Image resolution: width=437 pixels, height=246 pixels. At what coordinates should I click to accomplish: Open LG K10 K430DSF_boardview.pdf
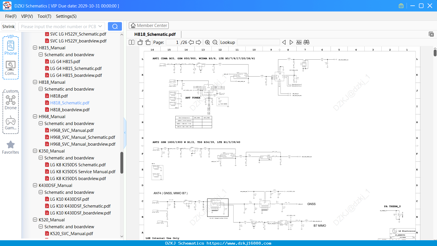coord(81,213)
